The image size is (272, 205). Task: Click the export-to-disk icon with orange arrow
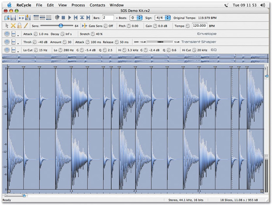(x=28, y=18)
